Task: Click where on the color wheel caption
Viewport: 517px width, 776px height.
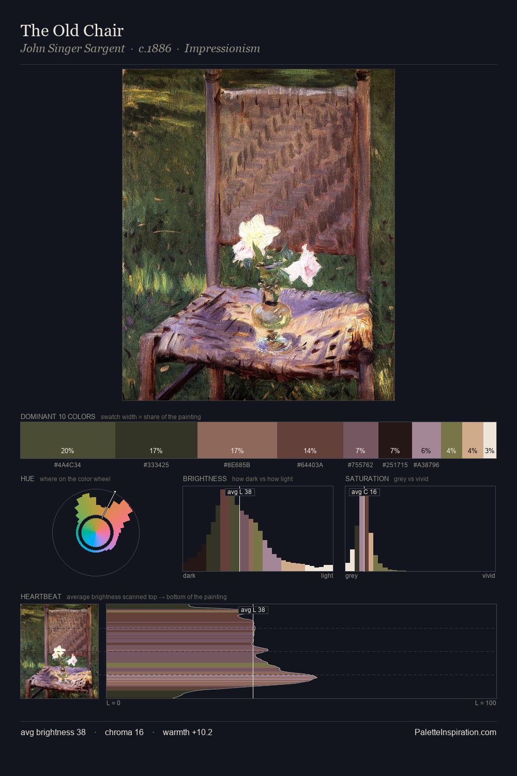Action: pos(75,479)
